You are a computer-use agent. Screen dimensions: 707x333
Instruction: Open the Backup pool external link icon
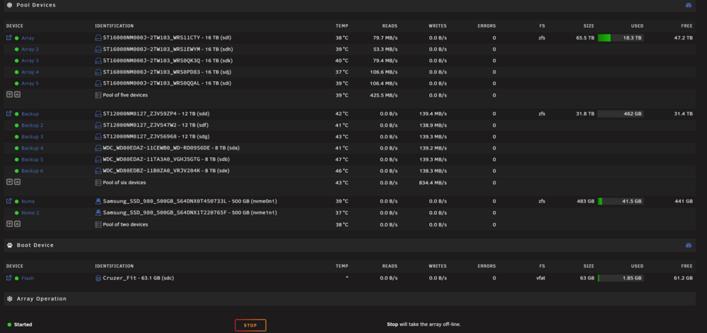[x=8, y=114]
